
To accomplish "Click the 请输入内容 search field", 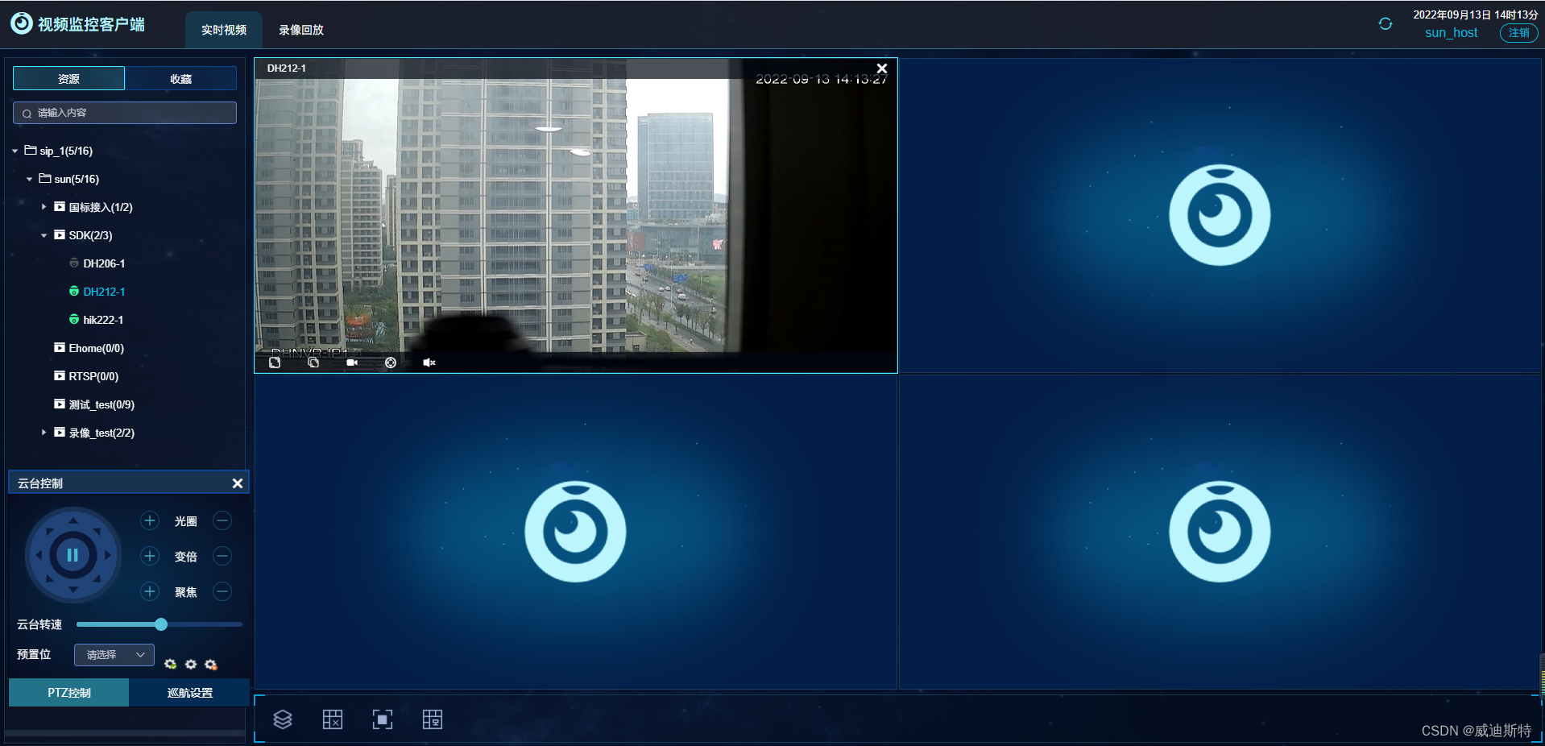I will point(125,113).
